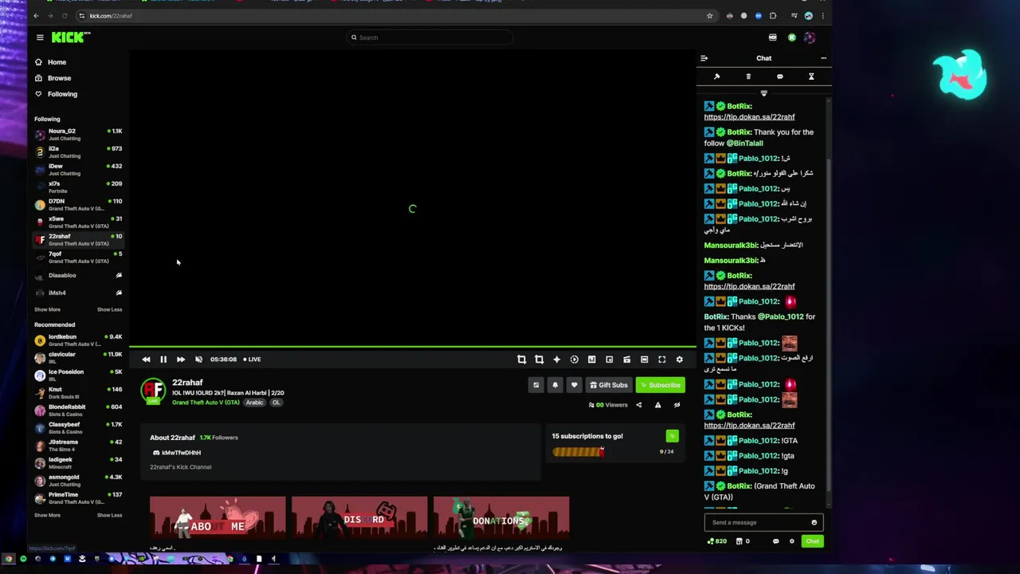Click the subscription goal progress bar

point(579,452)
